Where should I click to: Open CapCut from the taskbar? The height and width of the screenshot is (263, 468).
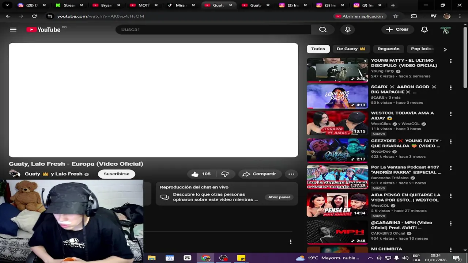click(x=188, y=258)
